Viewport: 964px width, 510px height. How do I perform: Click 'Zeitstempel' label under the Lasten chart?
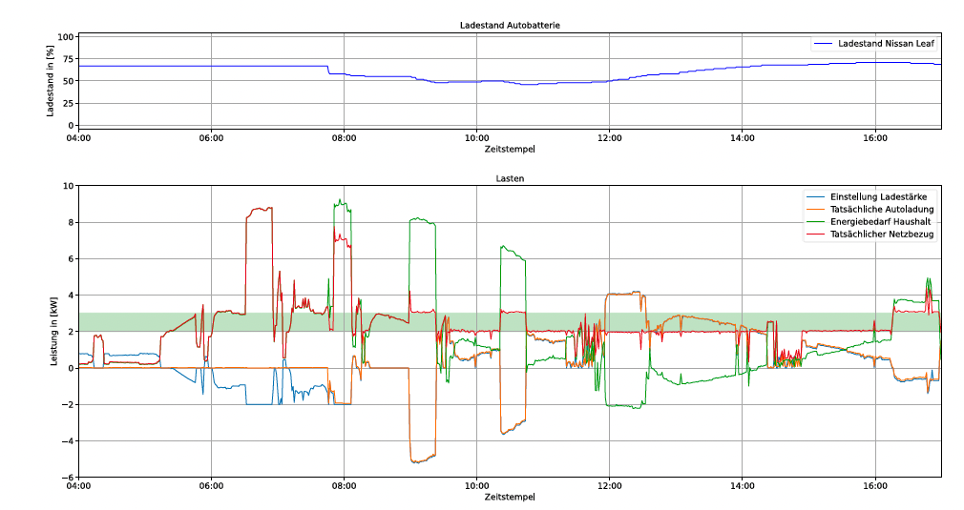[x=510, y=497]
